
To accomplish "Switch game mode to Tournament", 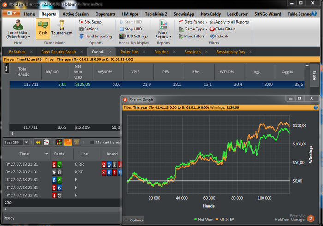I will [x=61, y=29].
